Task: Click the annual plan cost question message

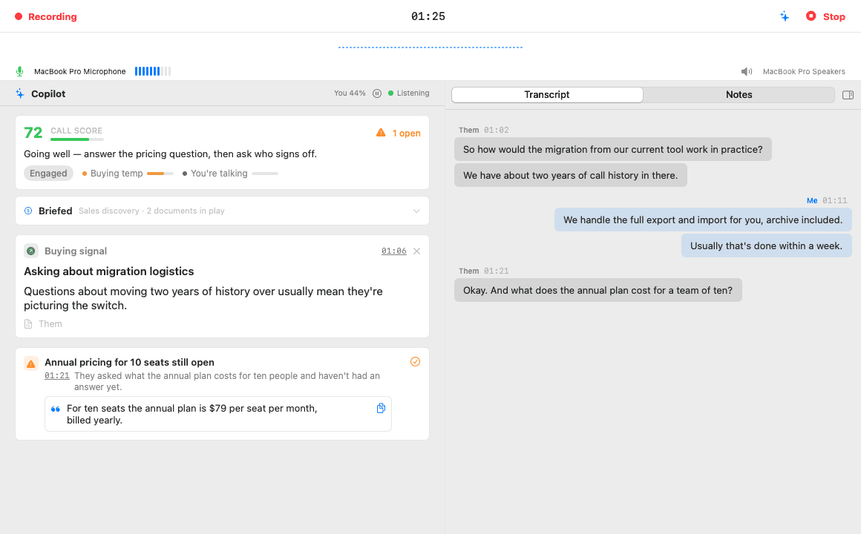Action: tap(598, 290)
